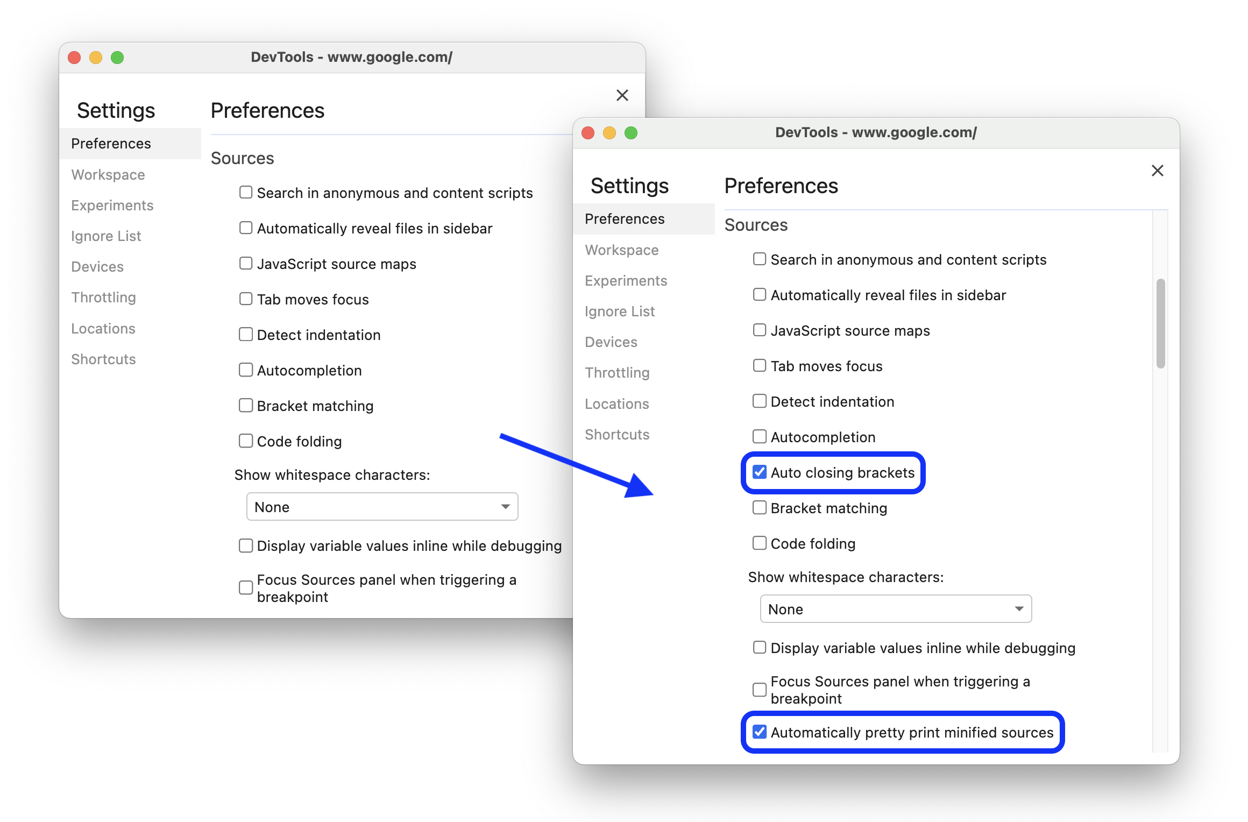1248x822 pixels.
Task: Close the back DevTools settings window
Action: pos(622,95)
